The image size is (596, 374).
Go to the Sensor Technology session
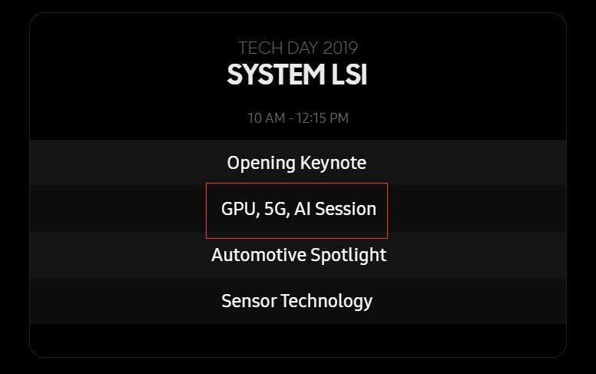tap(296, 301)
